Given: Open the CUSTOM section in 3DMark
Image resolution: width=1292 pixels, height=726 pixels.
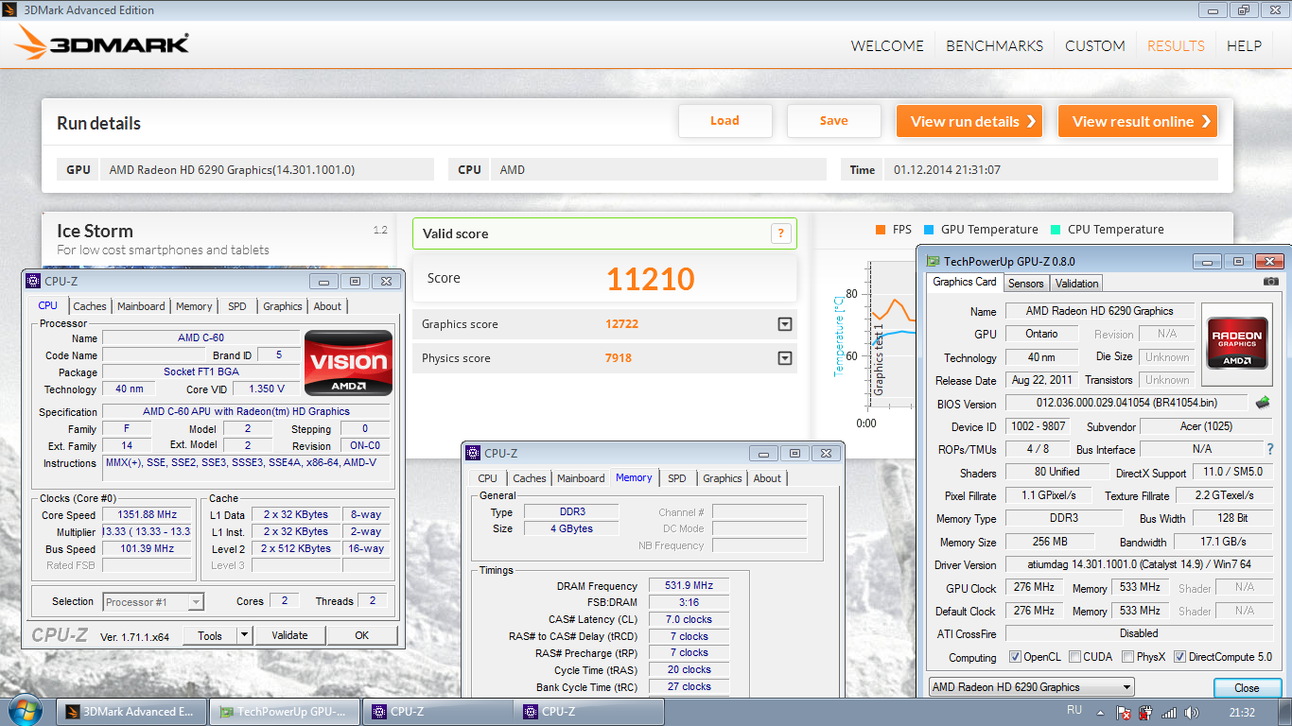Looking at the screenshot, I should coord(1095,45).
